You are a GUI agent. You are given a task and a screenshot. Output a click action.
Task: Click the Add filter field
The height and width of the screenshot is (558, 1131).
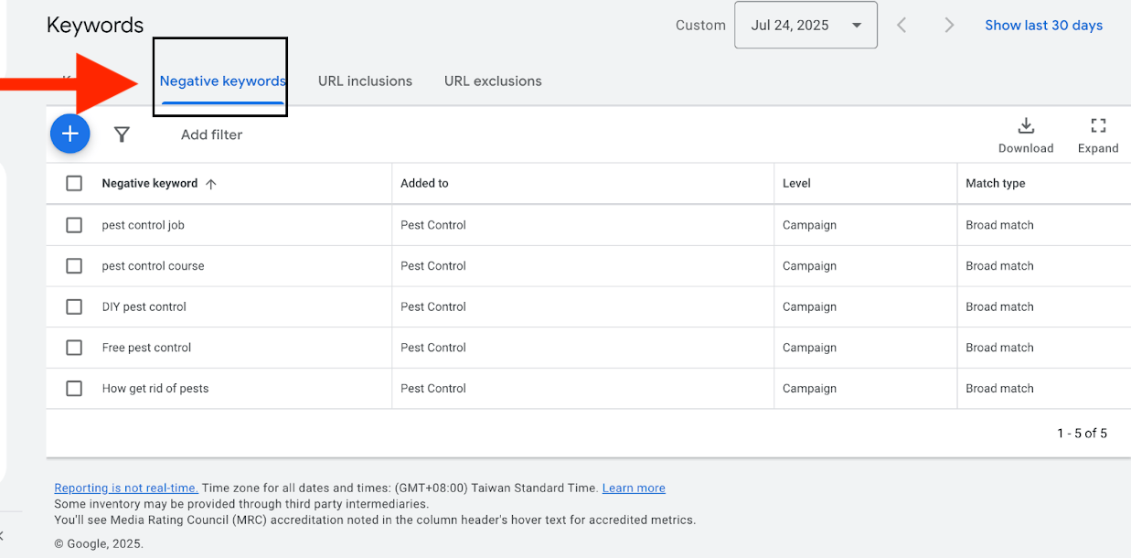[x=211, y=134]
